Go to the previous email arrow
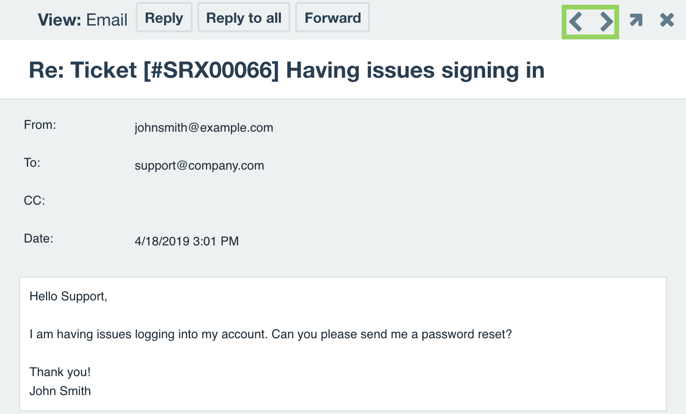The width and height of the screenshot is (686, 414). (x=575, y=22)
